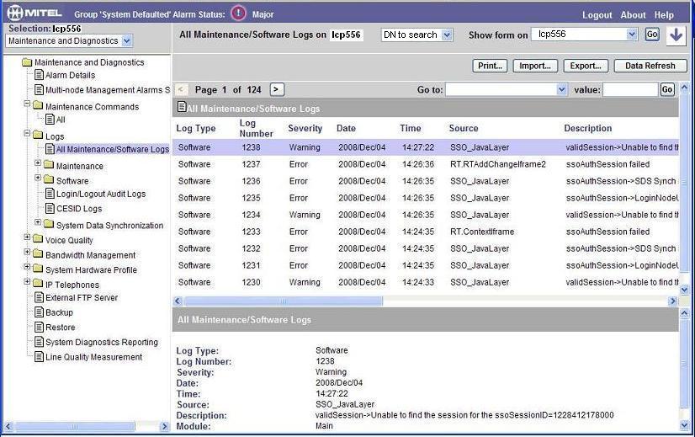
Task: Click the System Diagnostics Reporting page icon
Action: coord(39,342)
